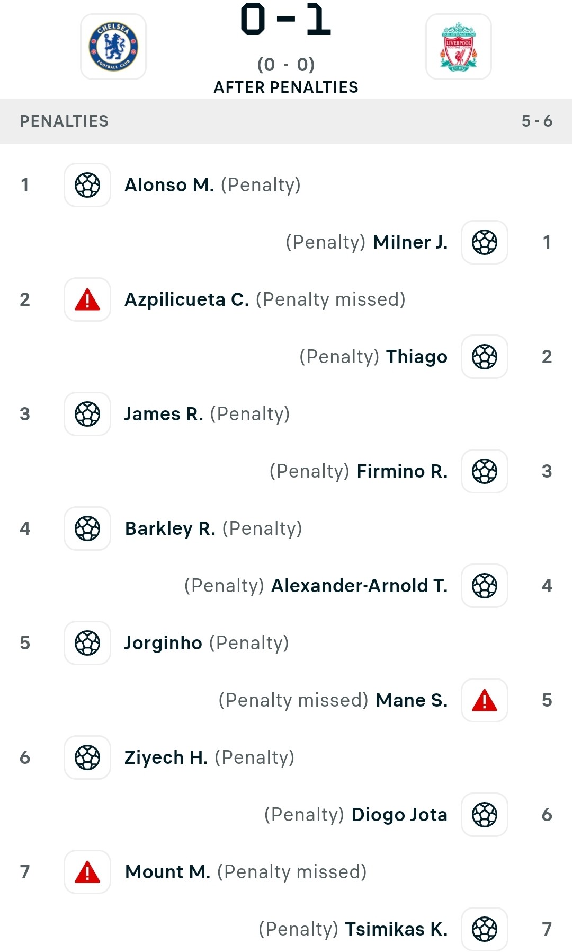Select player name Barkley R.
Viewport: 572px width, 952px height.
pos(170,528)
